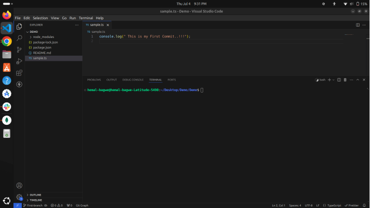
Task: Open the Thunder Client lightning icon
Action: click(x=19, y=84)
